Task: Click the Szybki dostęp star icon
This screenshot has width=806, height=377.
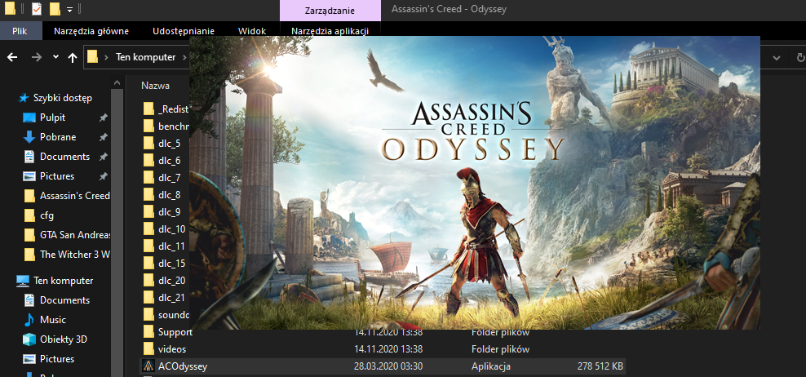Action: (23, 98)
